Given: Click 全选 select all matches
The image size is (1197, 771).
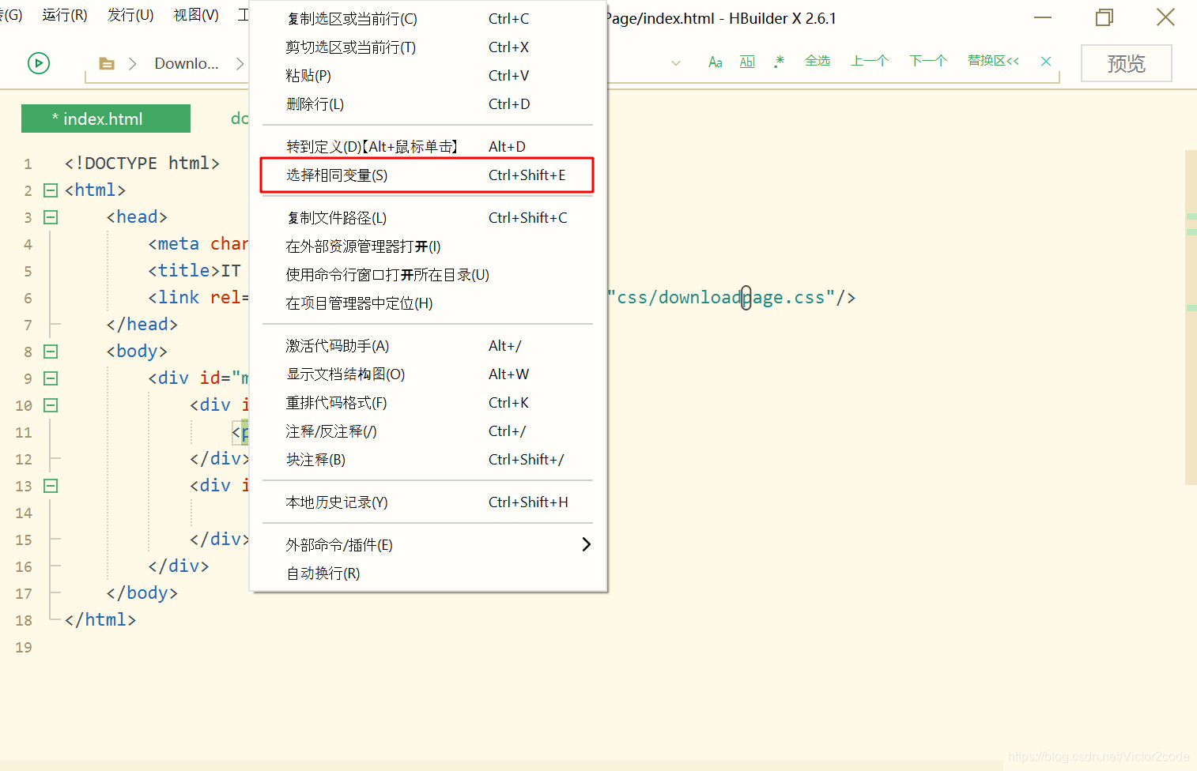Looking at the screenshot, I should [818, 61].
